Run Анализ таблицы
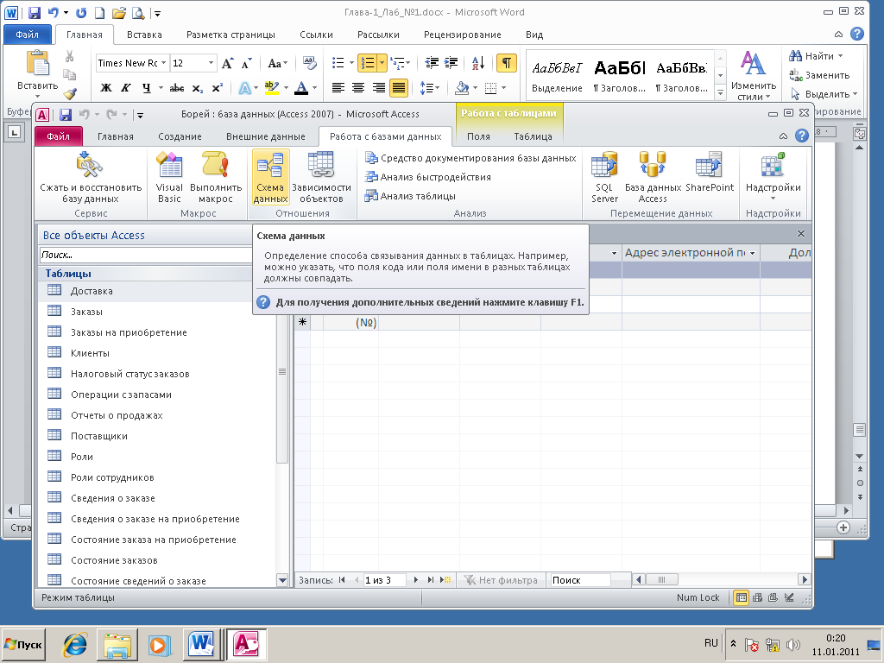 pos(410,196)
